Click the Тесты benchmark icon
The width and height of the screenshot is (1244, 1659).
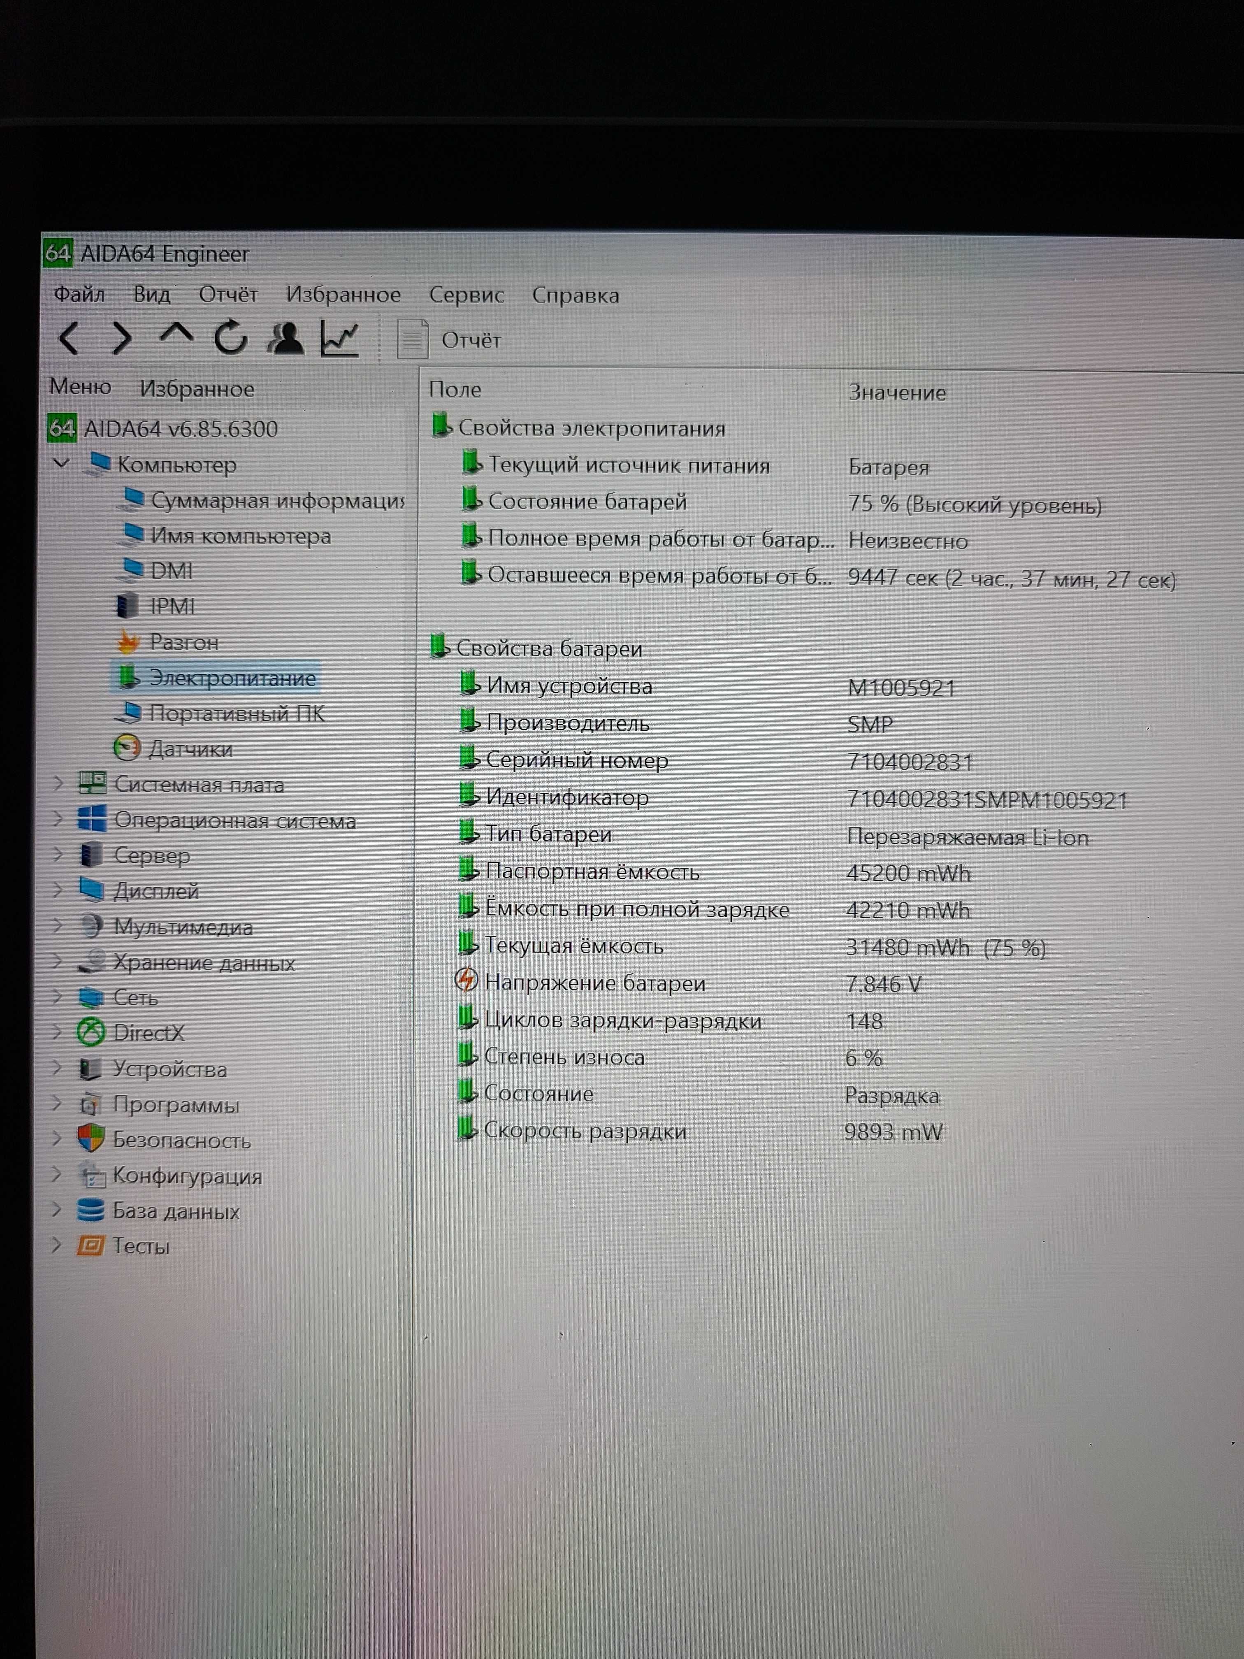tap(90, 1246)
